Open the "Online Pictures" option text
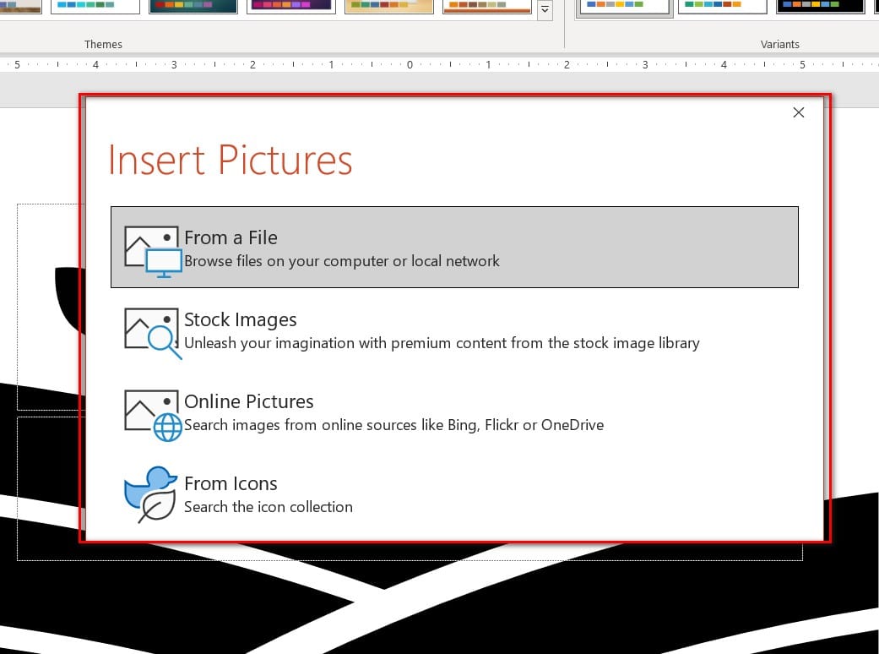Viewport: 879px width, 654px height. click(x=249, y=401)
